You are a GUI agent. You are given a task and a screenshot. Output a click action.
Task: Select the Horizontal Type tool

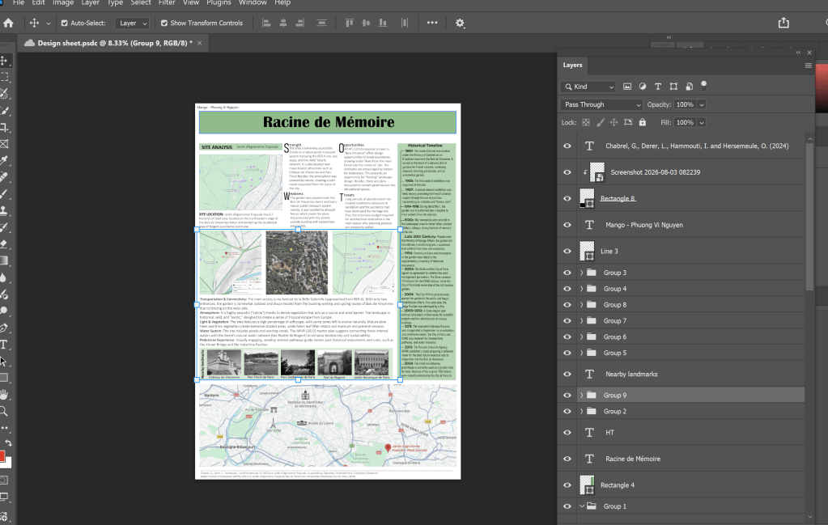click(x=4, y=345)
